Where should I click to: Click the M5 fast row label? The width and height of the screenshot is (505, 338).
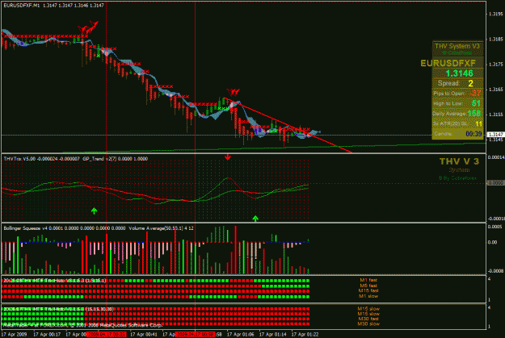tap(368, 286)
